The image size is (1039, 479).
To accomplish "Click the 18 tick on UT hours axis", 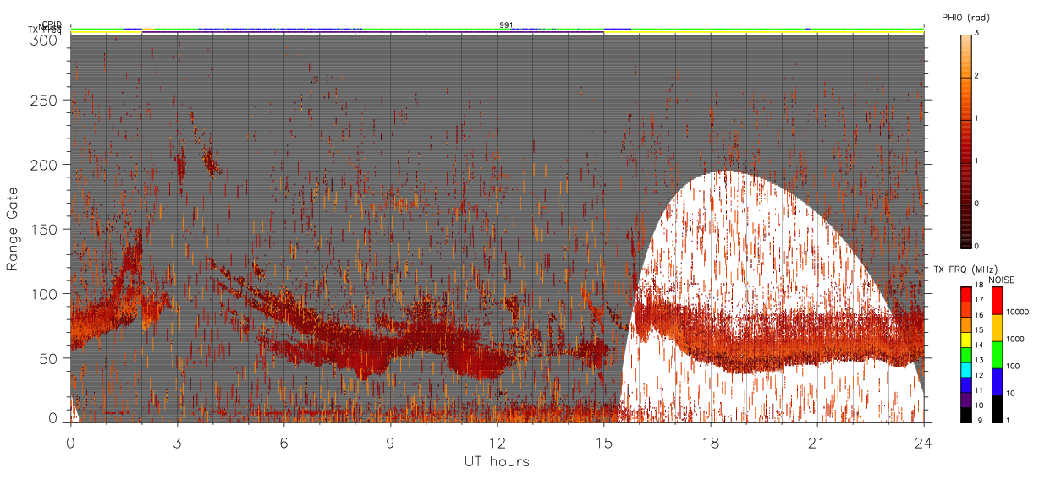I will [x=710, y=442].
